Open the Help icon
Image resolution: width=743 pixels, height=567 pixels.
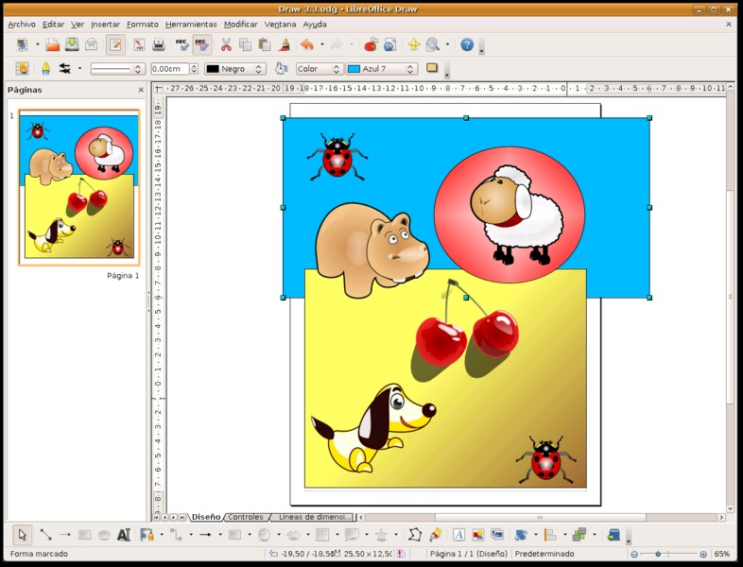click(x=467, y=44)
